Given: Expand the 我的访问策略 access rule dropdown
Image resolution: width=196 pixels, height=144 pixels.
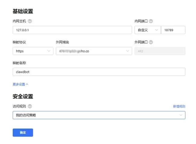Looking at the screenshot, I should coord(99,115).
